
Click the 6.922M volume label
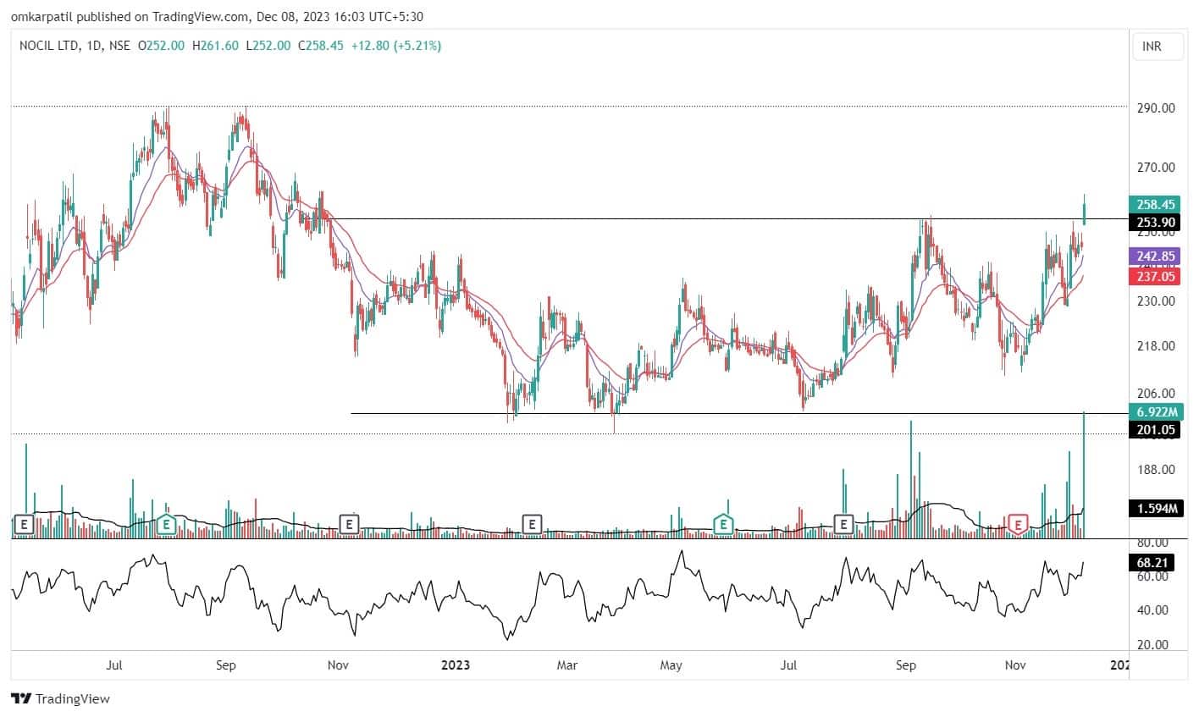1154,411
